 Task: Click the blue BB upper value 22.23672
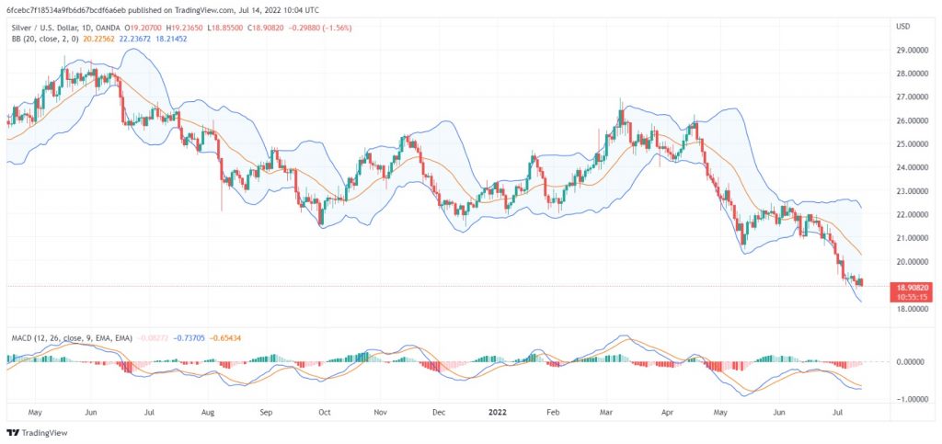pyautogui.click(x=139, y=39)
